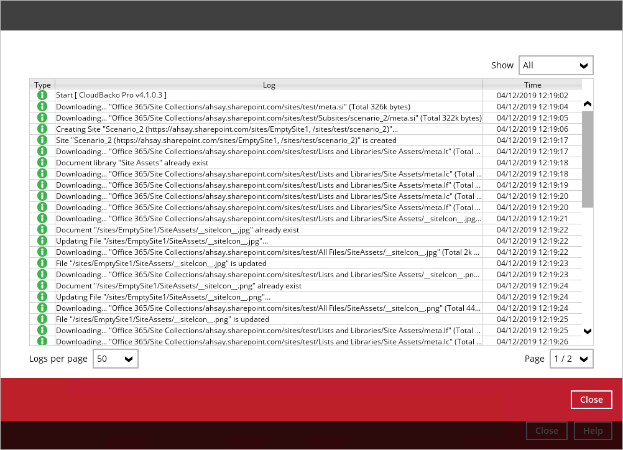Click info icon of All Files __siteIcon__.png download row

tap(42, 308)
